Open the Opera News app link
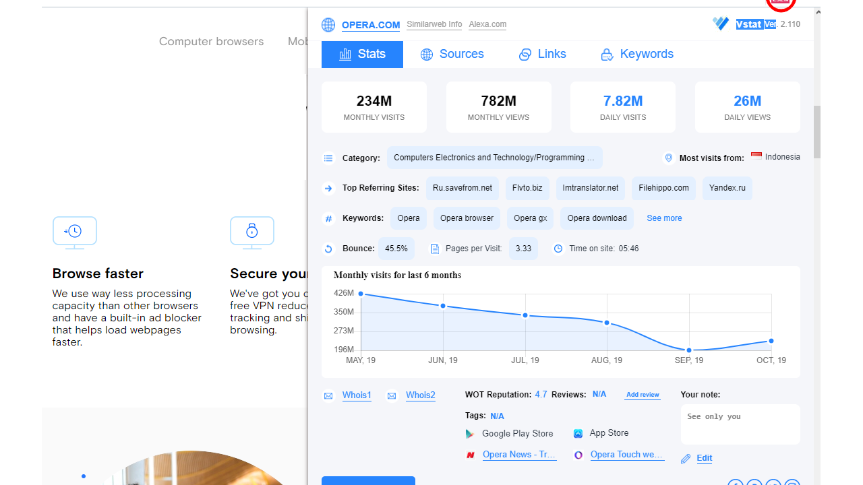 point(519,455)
